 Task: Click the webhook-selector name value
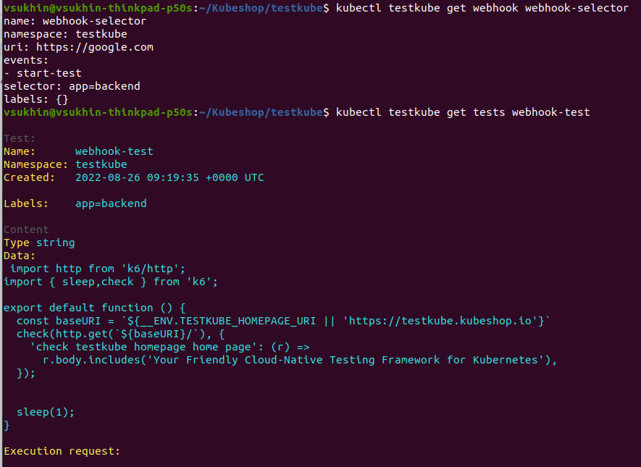point(94,21)
